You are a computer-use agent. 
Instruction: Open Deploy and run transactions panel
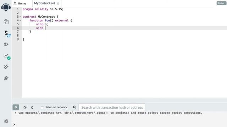tap(6, 44)
